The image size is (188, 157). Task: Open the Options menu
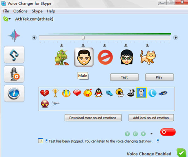point(20,11)
